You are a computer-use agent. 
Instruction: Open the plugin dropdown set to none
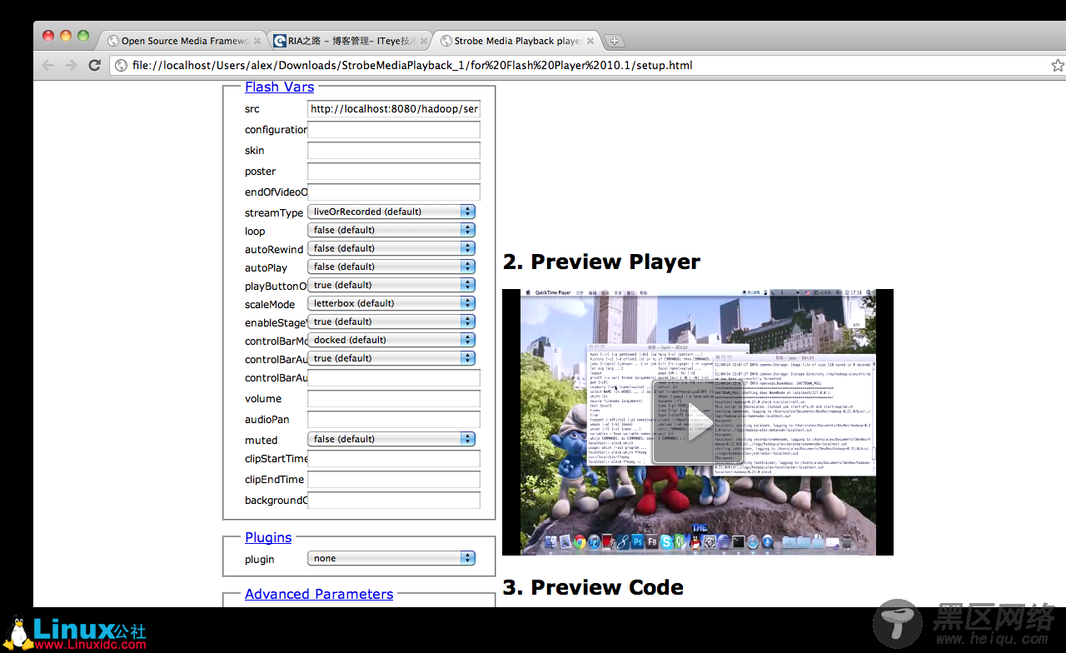(x=391, y=558)
